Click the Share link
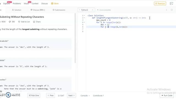176x99 pixels. click(37, 22)
